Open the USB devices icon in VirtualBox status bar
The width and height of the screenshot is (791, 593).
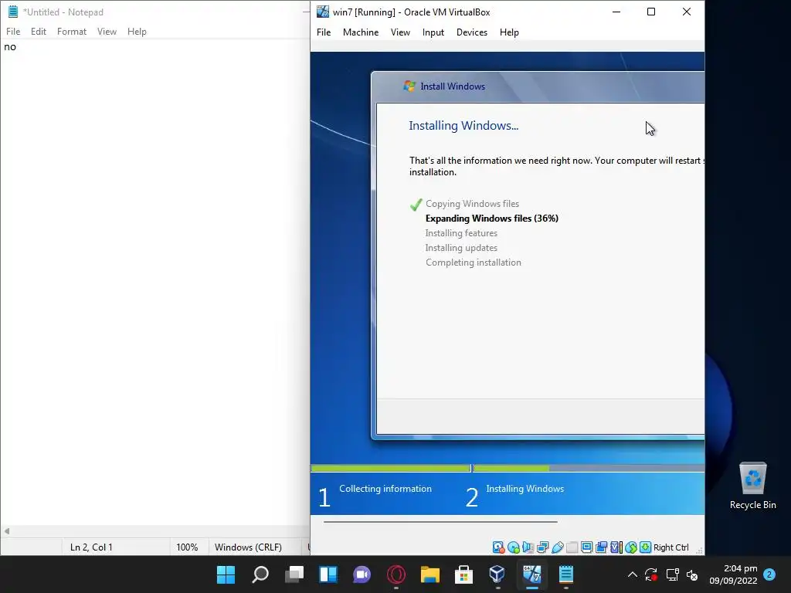[558, 547]
